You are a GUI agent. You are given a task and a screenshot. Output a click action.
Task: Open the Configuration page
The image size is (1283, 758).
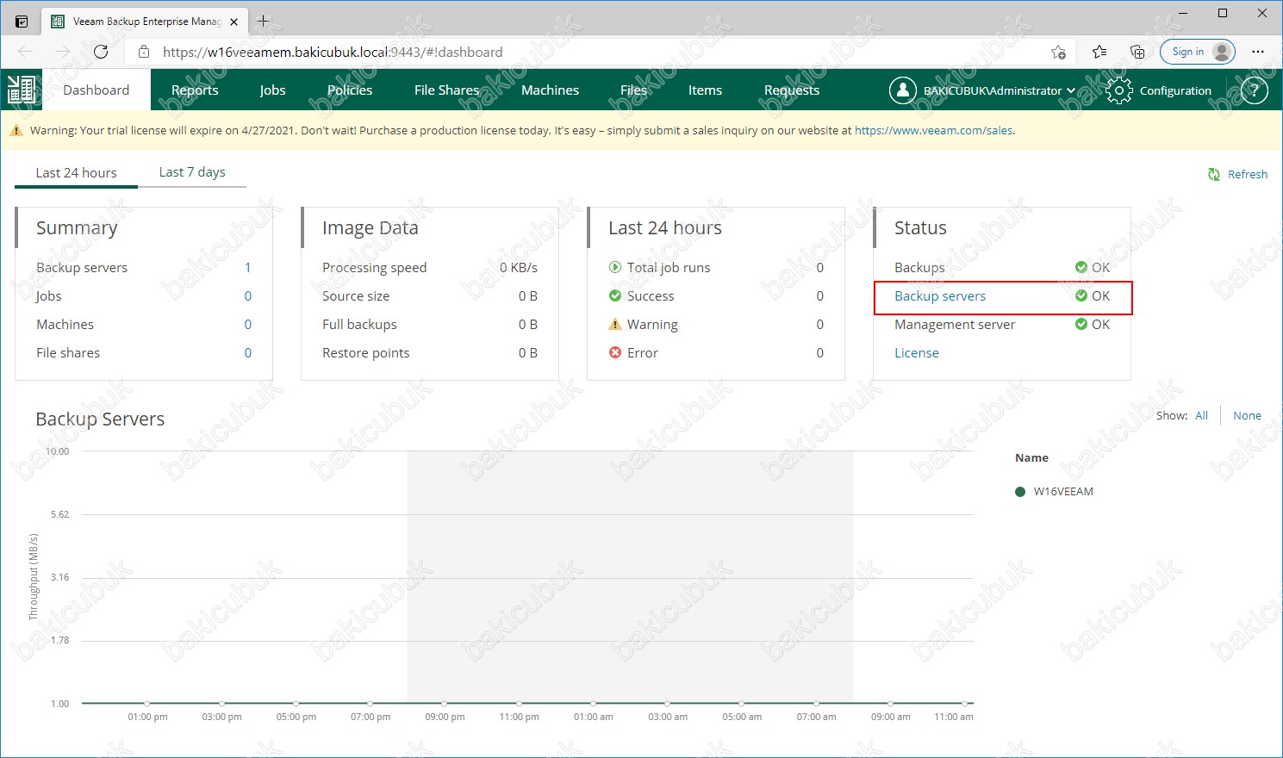(1175, 90)
